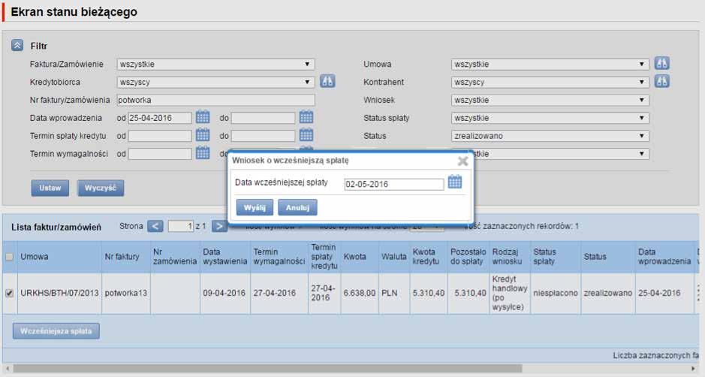Click left arrow of horizontal scrollbar

pyautogui.click(x=6, y=369)
